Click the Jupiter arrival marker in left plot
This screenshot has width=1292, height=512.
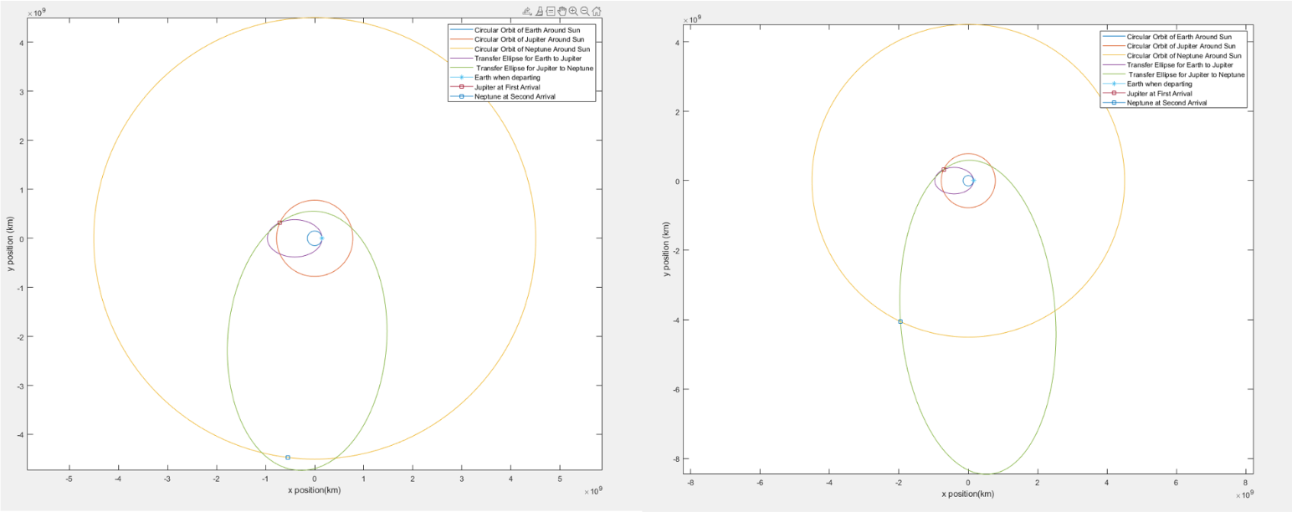coord(279,223)
